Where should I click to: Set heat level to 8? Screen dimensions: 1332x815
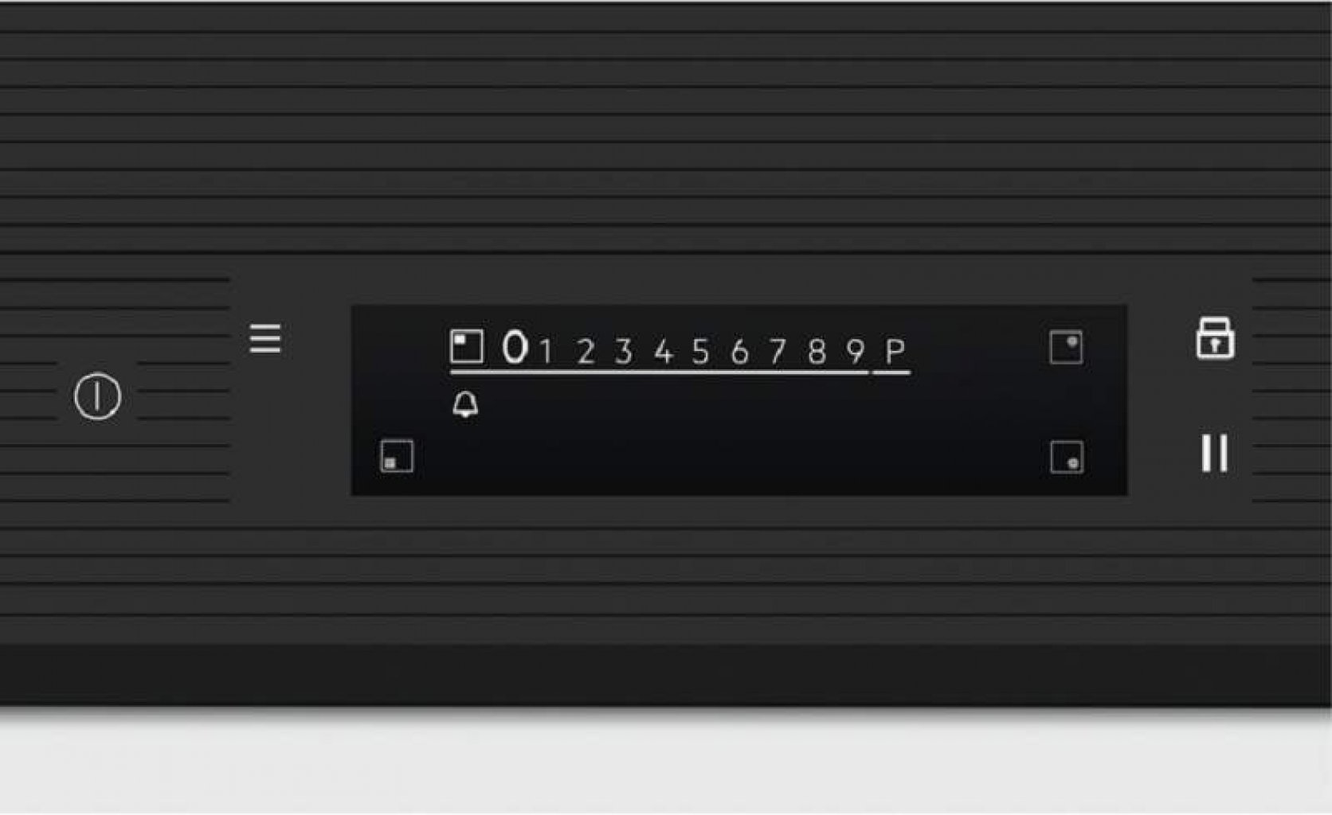coord(817,351)
